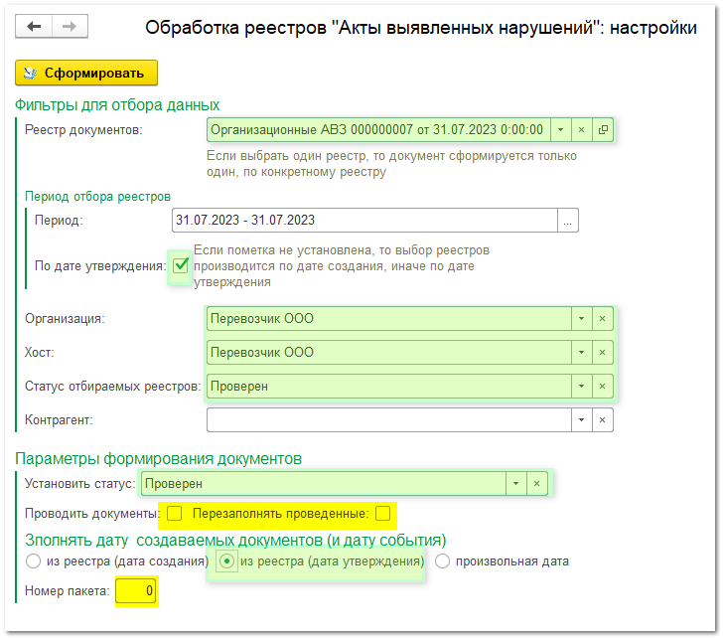The width and height of the screenshot is (724, 640).
Task: Clear the Реестр документов field
Action: [582, 130]
